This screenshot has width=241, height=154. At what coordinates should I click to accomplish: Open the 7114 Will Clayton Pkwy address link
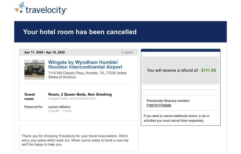tap(87, 75)
